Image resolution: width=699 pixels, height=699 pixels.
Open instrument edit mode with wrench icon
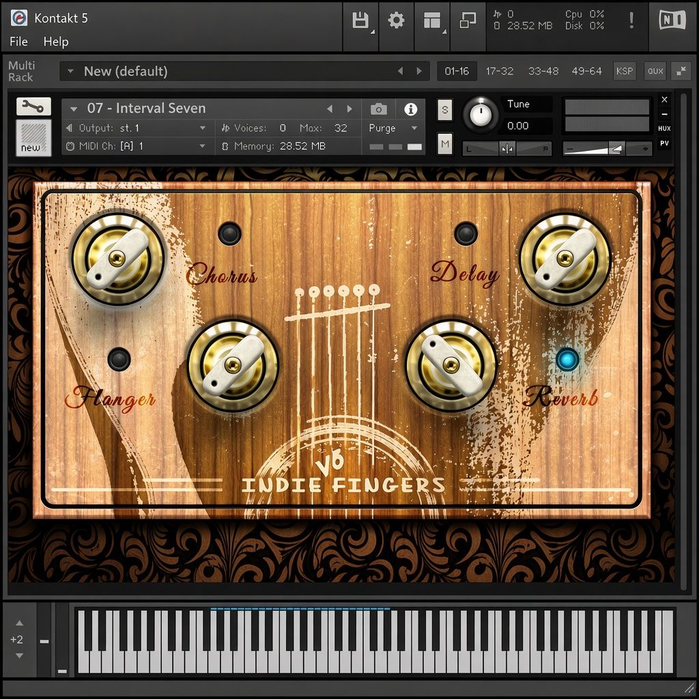coord(33,106)
